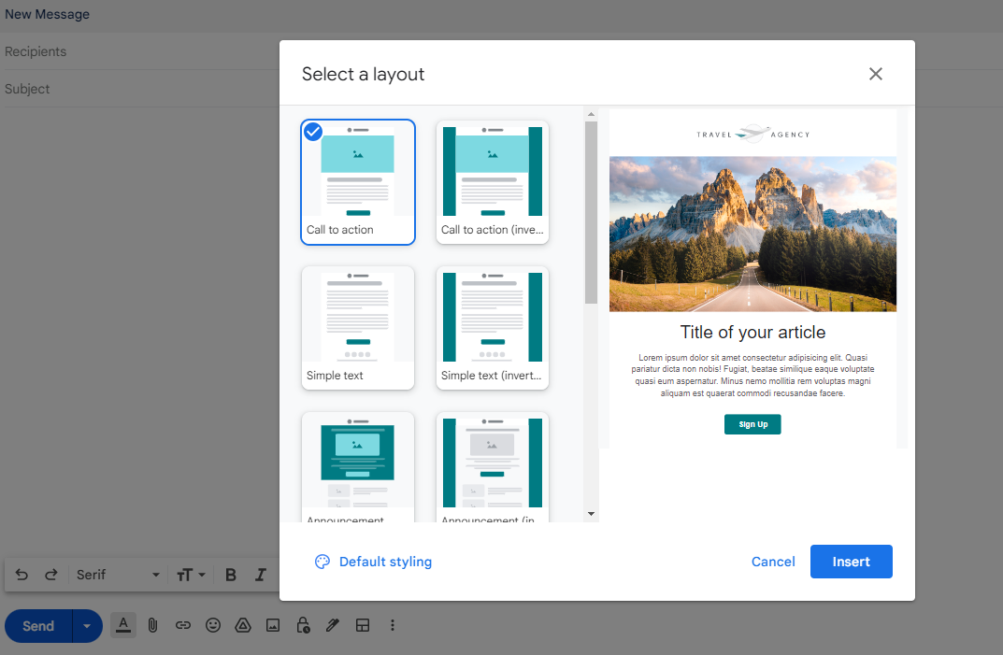Send the email message
Screen dimensions: 1003x655
[38, 626]
